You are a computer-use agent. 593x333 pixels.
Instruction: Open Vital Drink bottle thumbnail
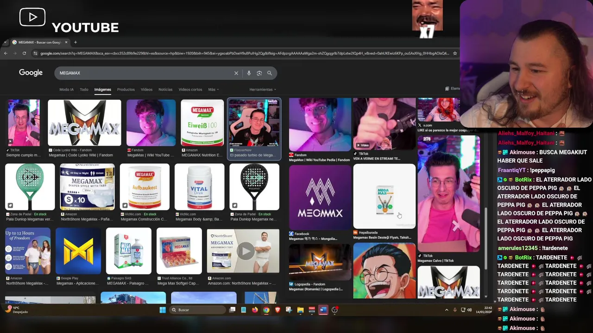pos(199,186)
